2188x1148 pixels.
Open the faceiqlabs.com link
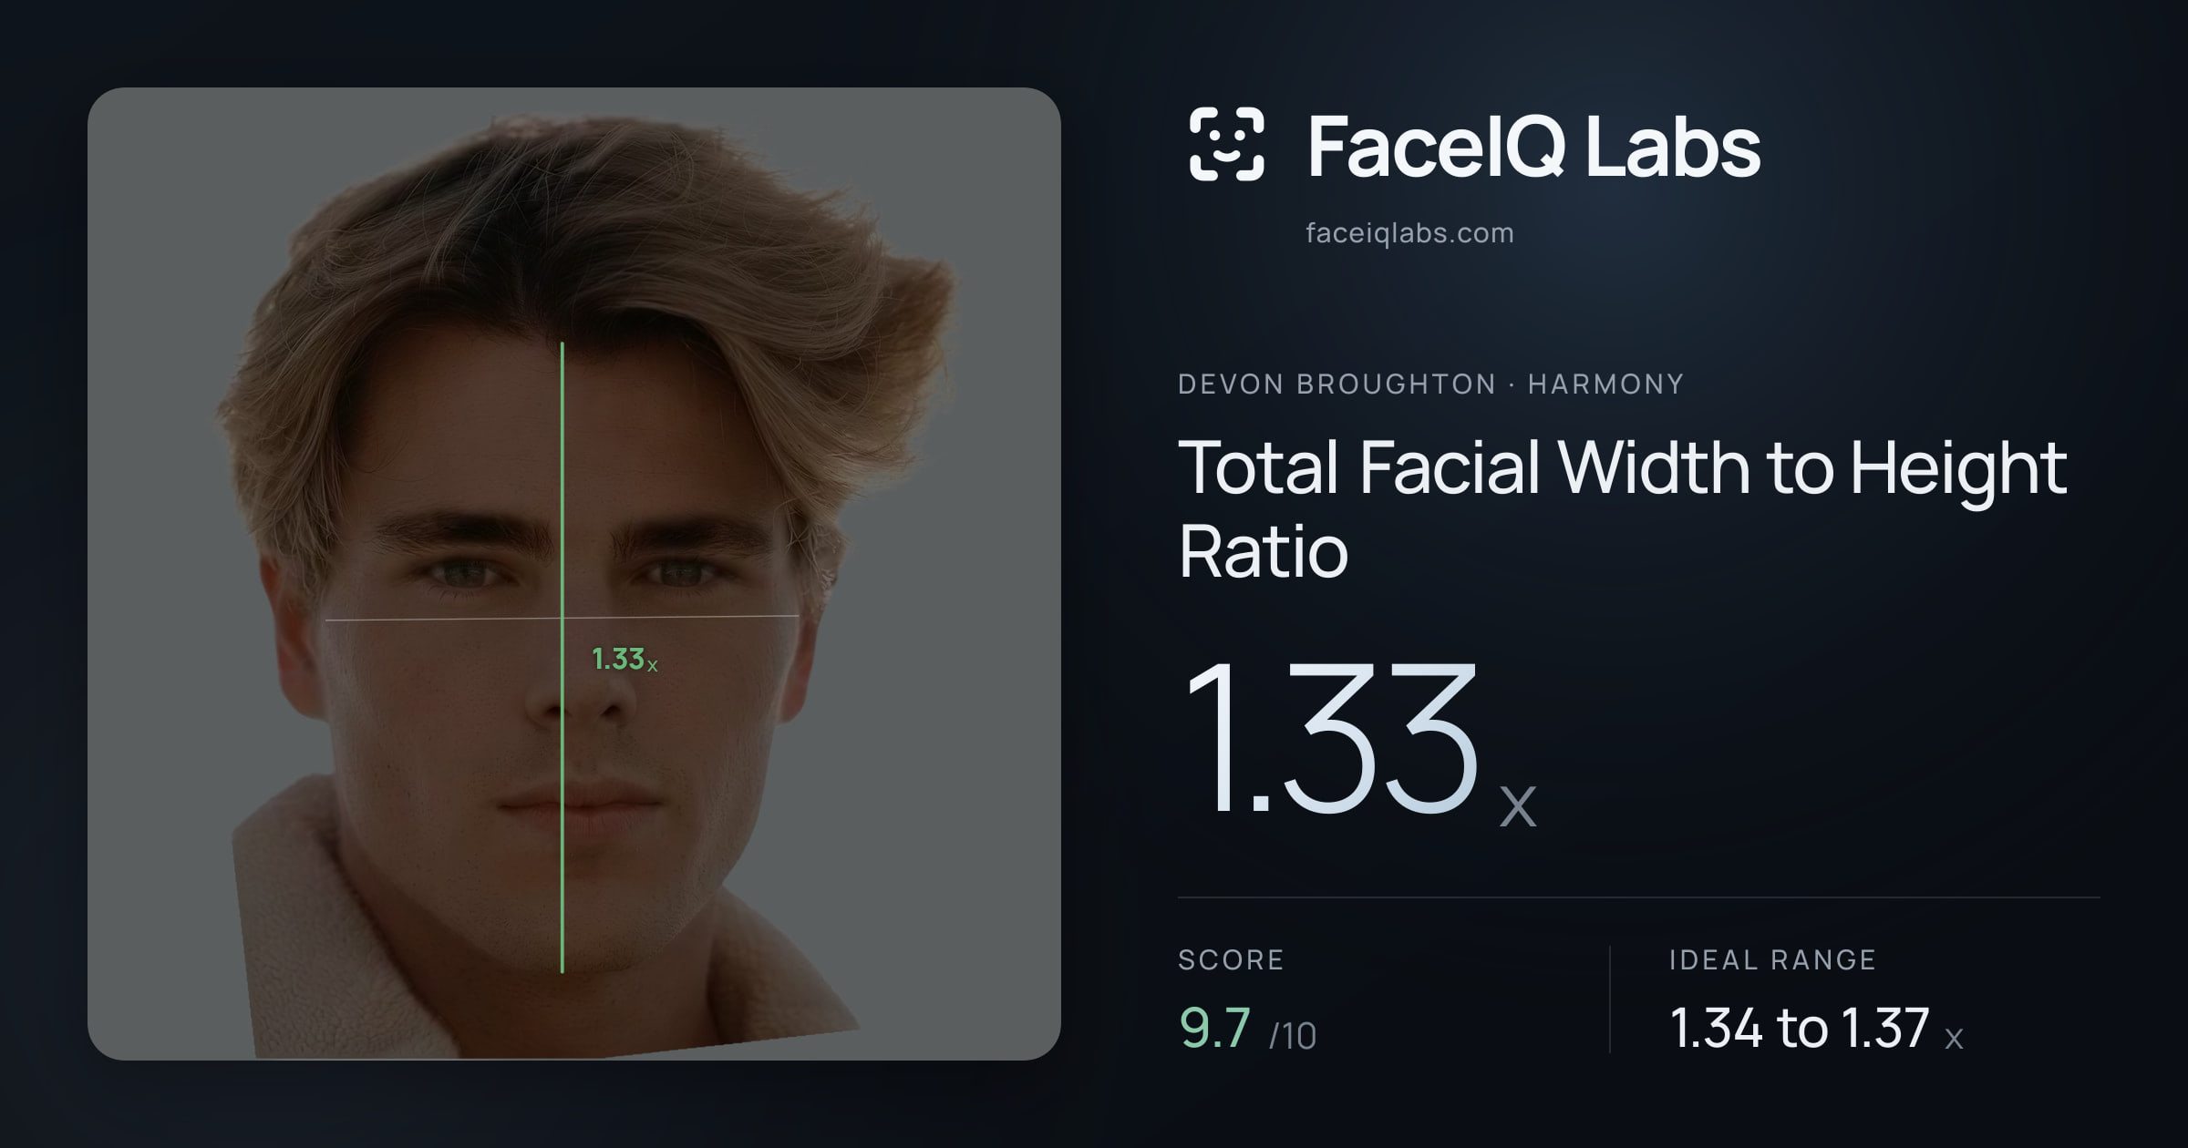click(1409, 233)
